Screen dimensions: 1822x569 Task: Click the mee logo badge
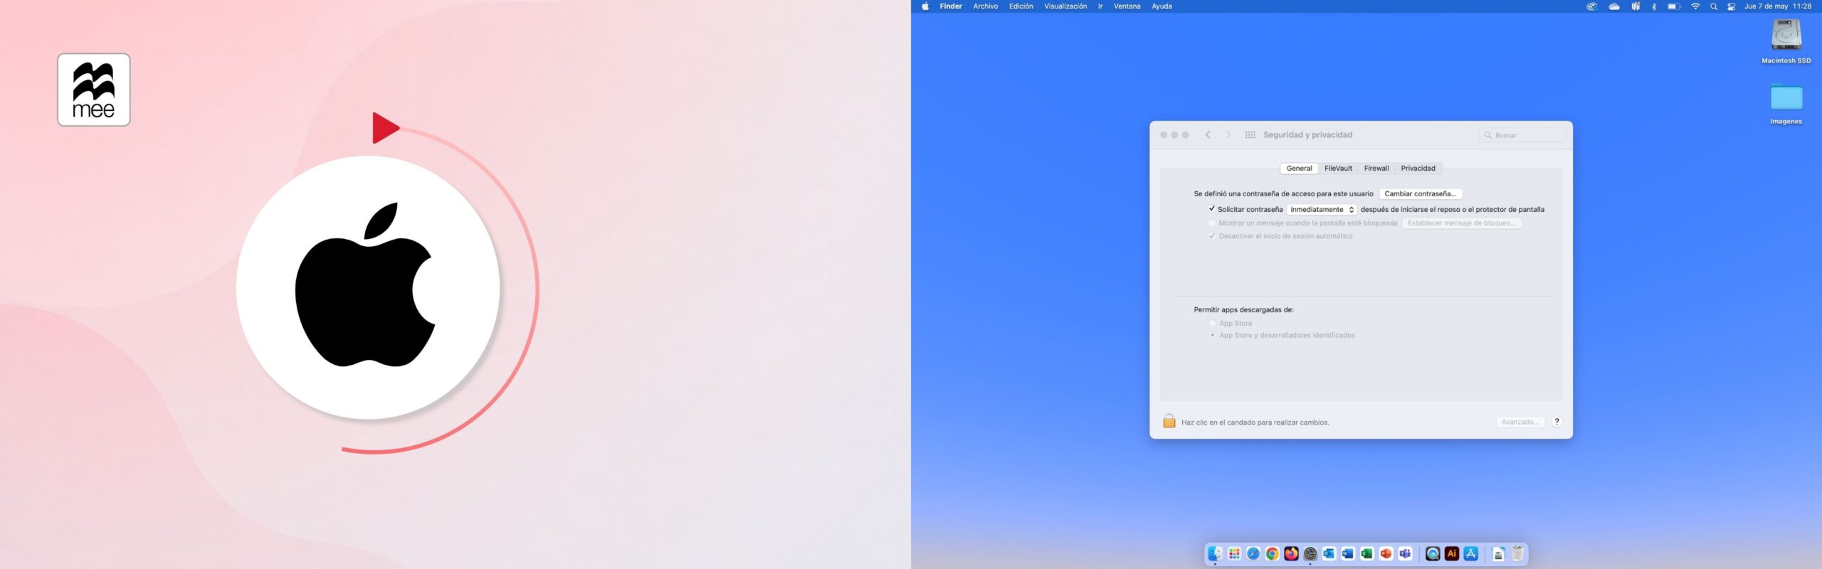(94, 90)
